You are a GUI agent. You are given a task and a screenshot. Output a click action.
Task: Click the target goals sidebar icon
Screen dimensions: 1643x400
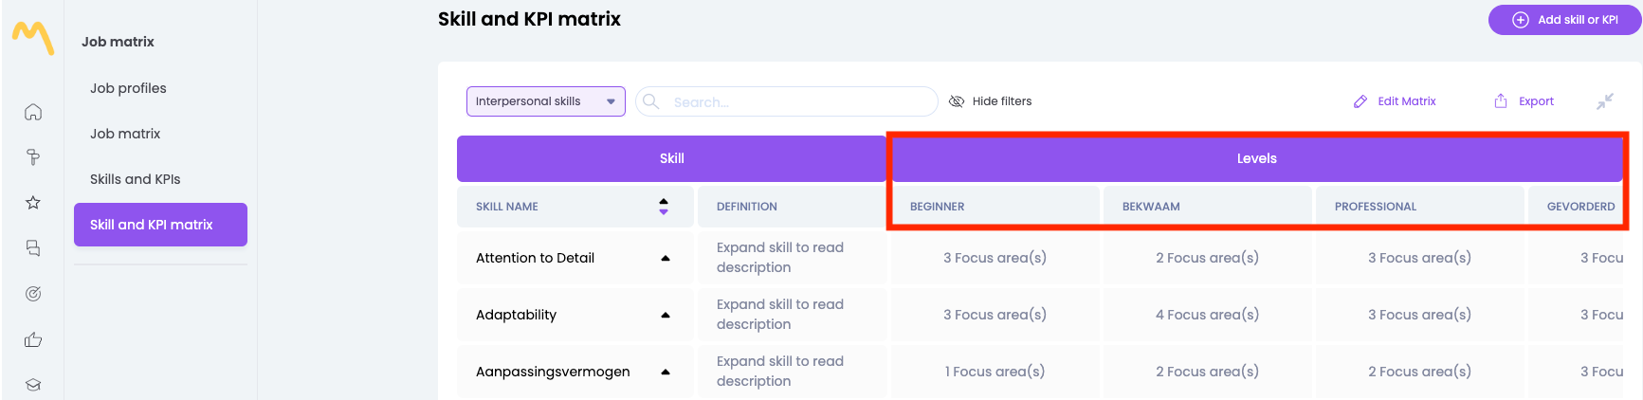coord(33,294)
